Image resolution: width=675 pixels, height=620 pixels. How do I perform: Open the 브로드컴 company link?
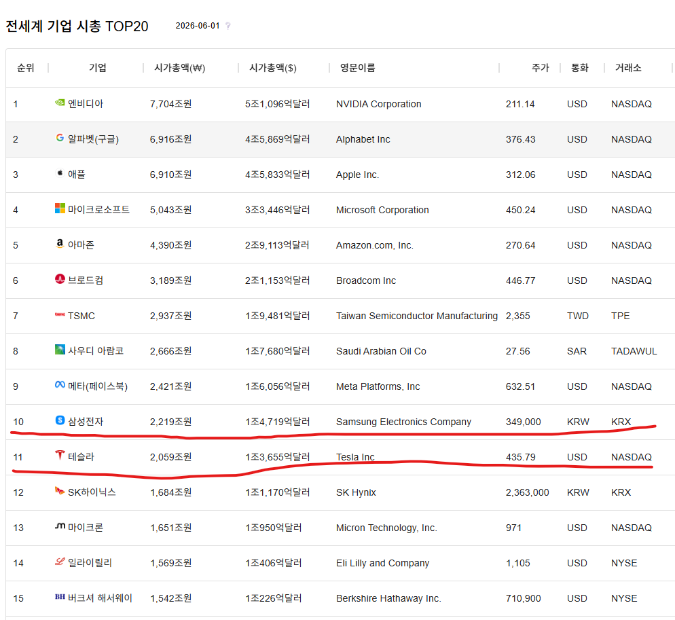point(86,280)
